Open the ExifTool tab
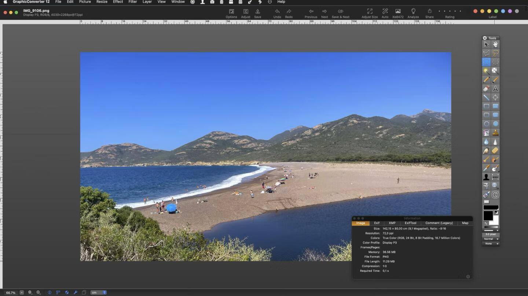The width and height of the screenshot is (528, 296). tap(410, 223)
